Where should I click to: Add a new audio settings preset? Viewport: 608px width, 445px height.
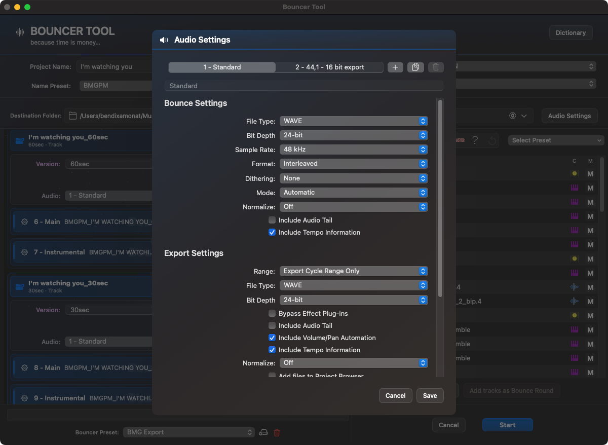point(395,67)
